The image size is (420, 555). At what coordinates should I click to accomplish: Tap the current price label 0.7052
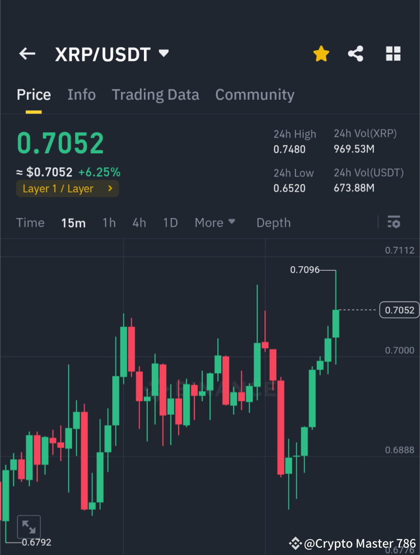[x=399, y=310]
